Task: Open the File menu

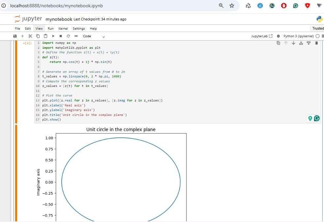Action: pyautogui.click(x=17, y=28)
